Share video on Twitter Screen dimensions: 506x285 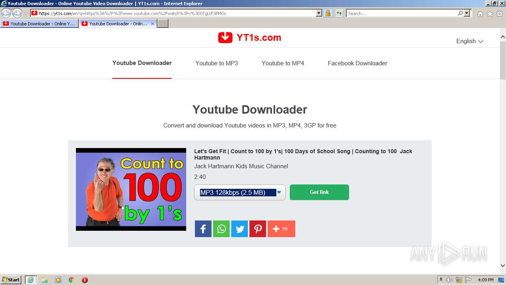click(240, 229)
